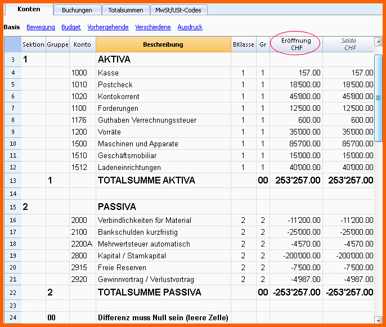Select the Postcheck description cell
This screenshot has width=386, height=327.
pyautogui.click(x=163, y=84)
